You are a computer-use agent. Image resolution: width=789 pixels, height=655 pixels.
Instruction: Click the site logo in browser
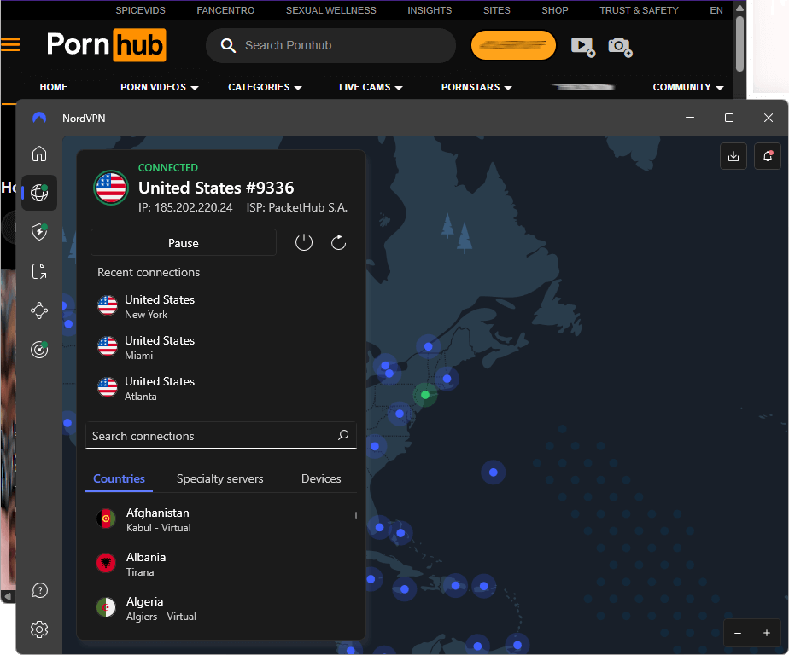tap(106, 44)
